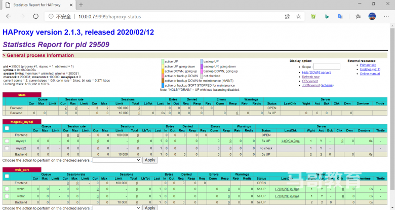Click the Bing extension icon
Viewport: 395px width, 210px height.
pyautogui.click(x=327, y=17)
